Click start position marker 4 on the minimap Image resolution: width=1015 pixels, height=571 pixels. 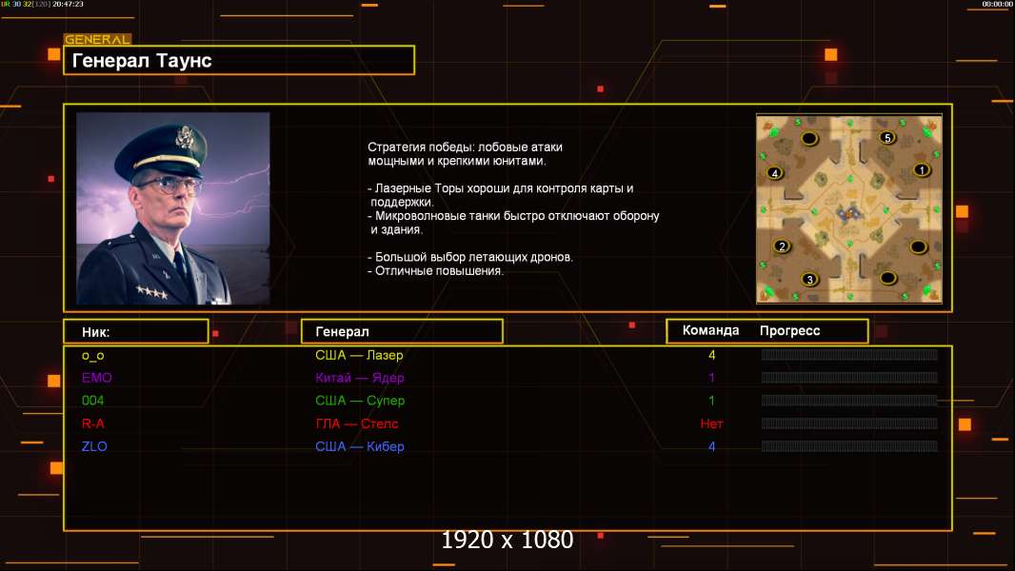pos(775,172)
